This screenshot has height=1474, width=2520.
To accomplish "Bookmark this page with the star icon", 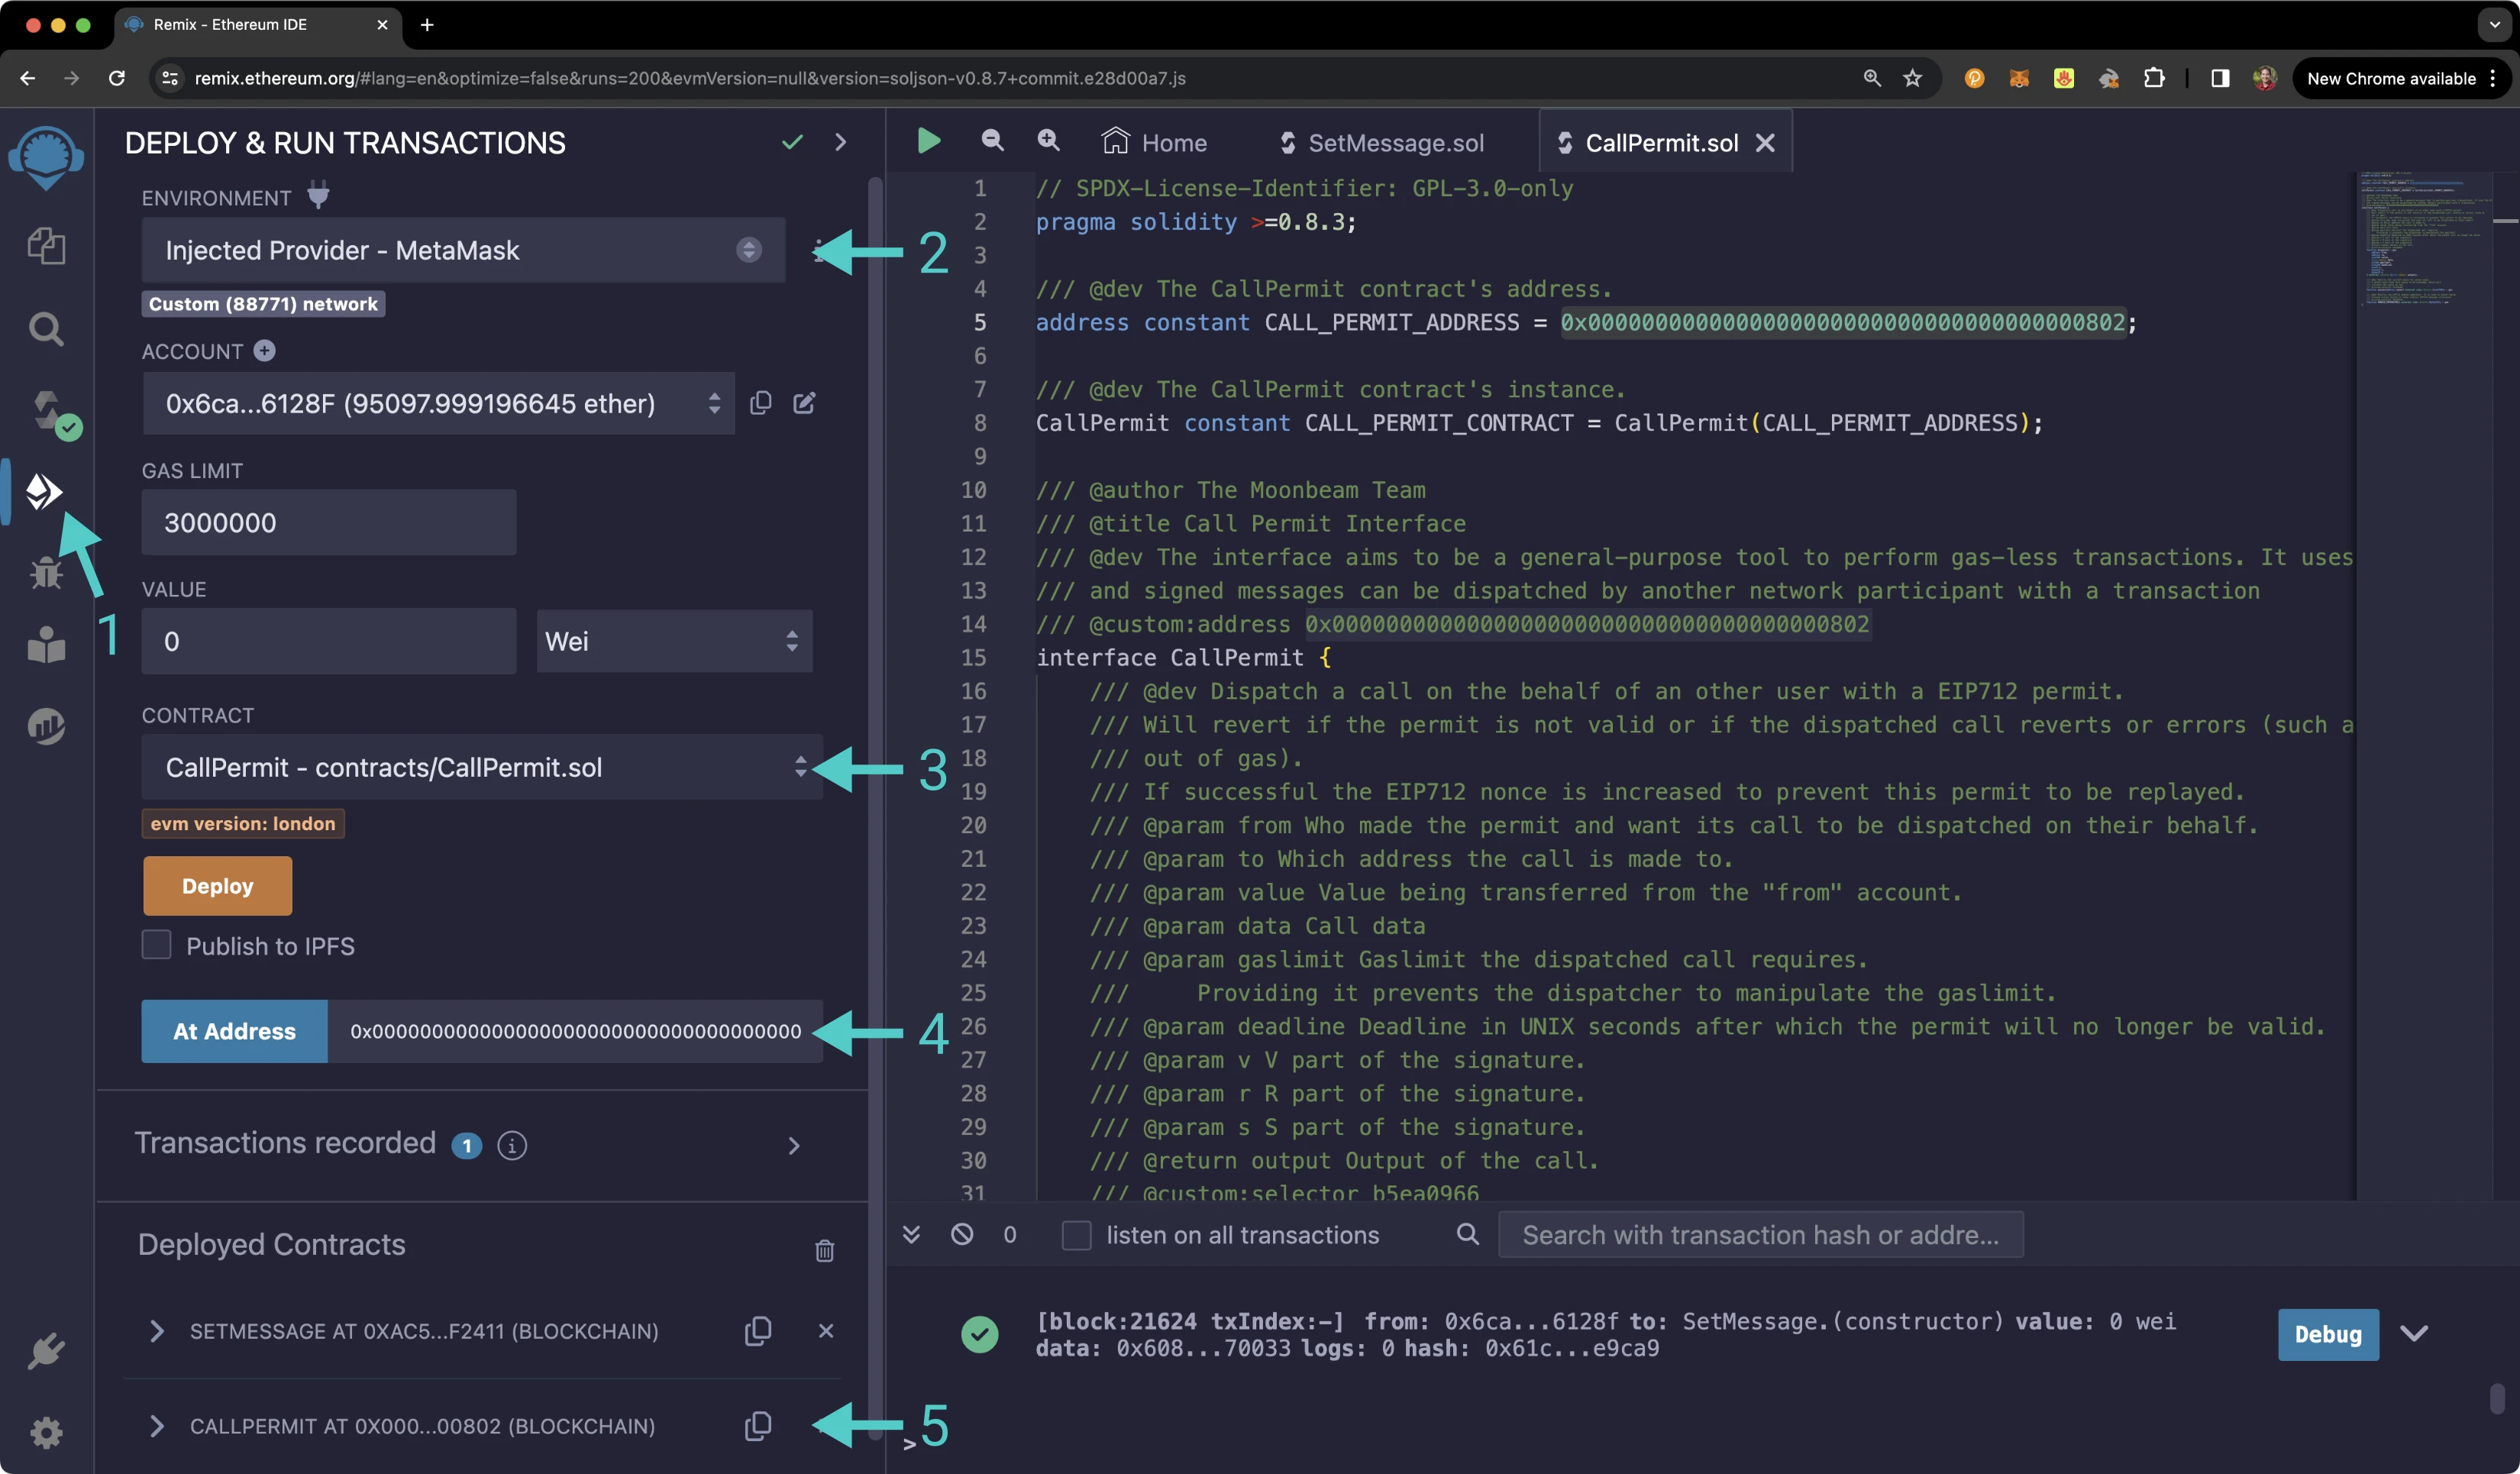I will (1912, 78).
